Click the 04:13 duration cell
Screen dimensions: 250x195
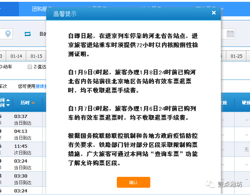point(21,131)
